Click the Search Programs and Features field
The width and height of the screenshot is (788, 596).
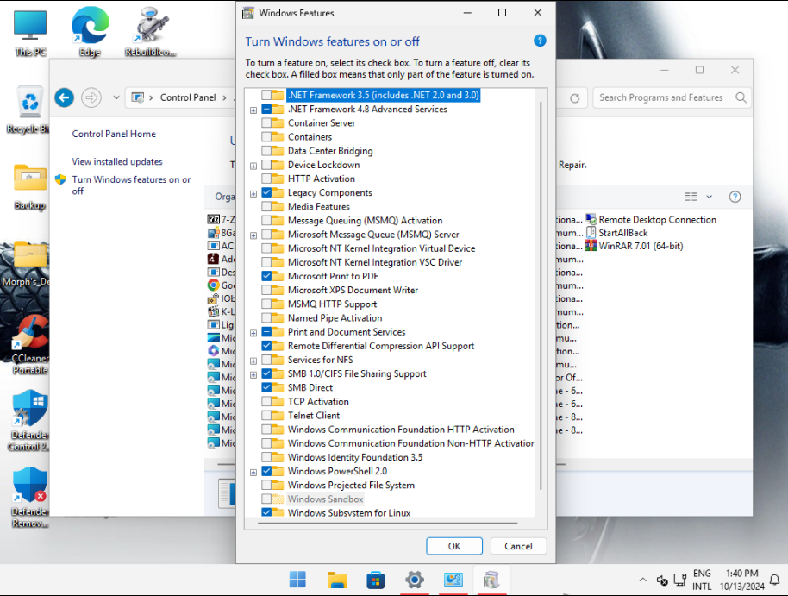click(661, 97)
